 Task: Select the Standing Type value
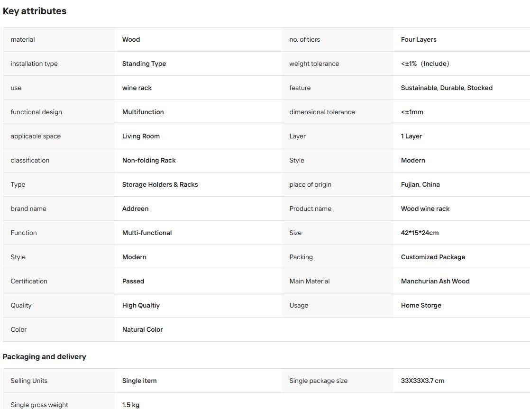pos(144,64)
